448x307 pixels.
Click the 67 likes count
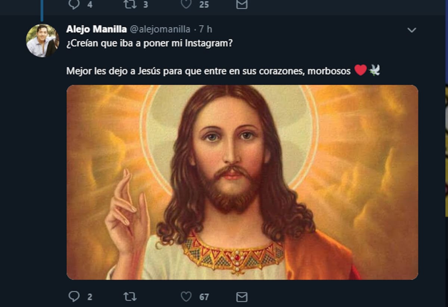pos(204,297)
